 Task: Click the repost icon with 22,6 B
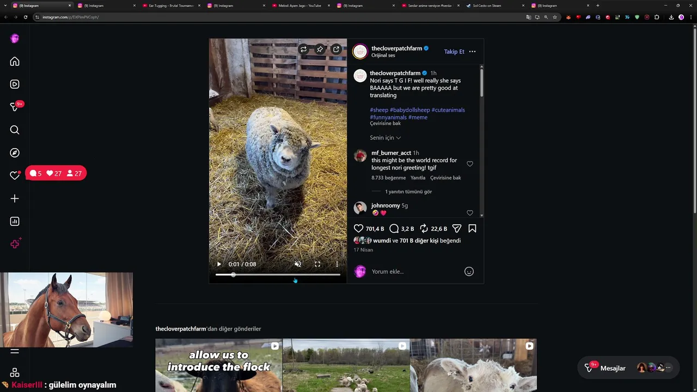click(424, 229)
